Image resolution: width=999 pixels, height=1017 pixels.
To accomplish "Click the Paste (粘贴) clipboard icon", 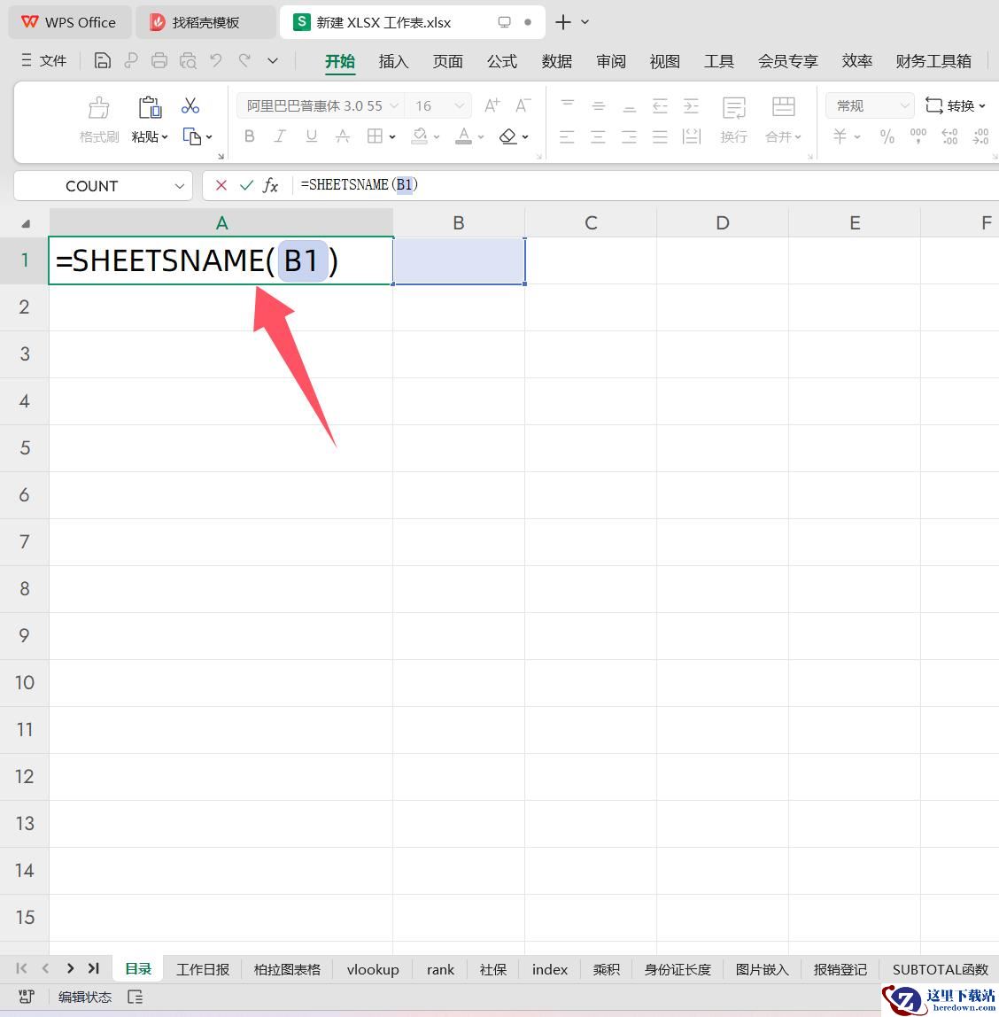I will (x=150, y=107).
